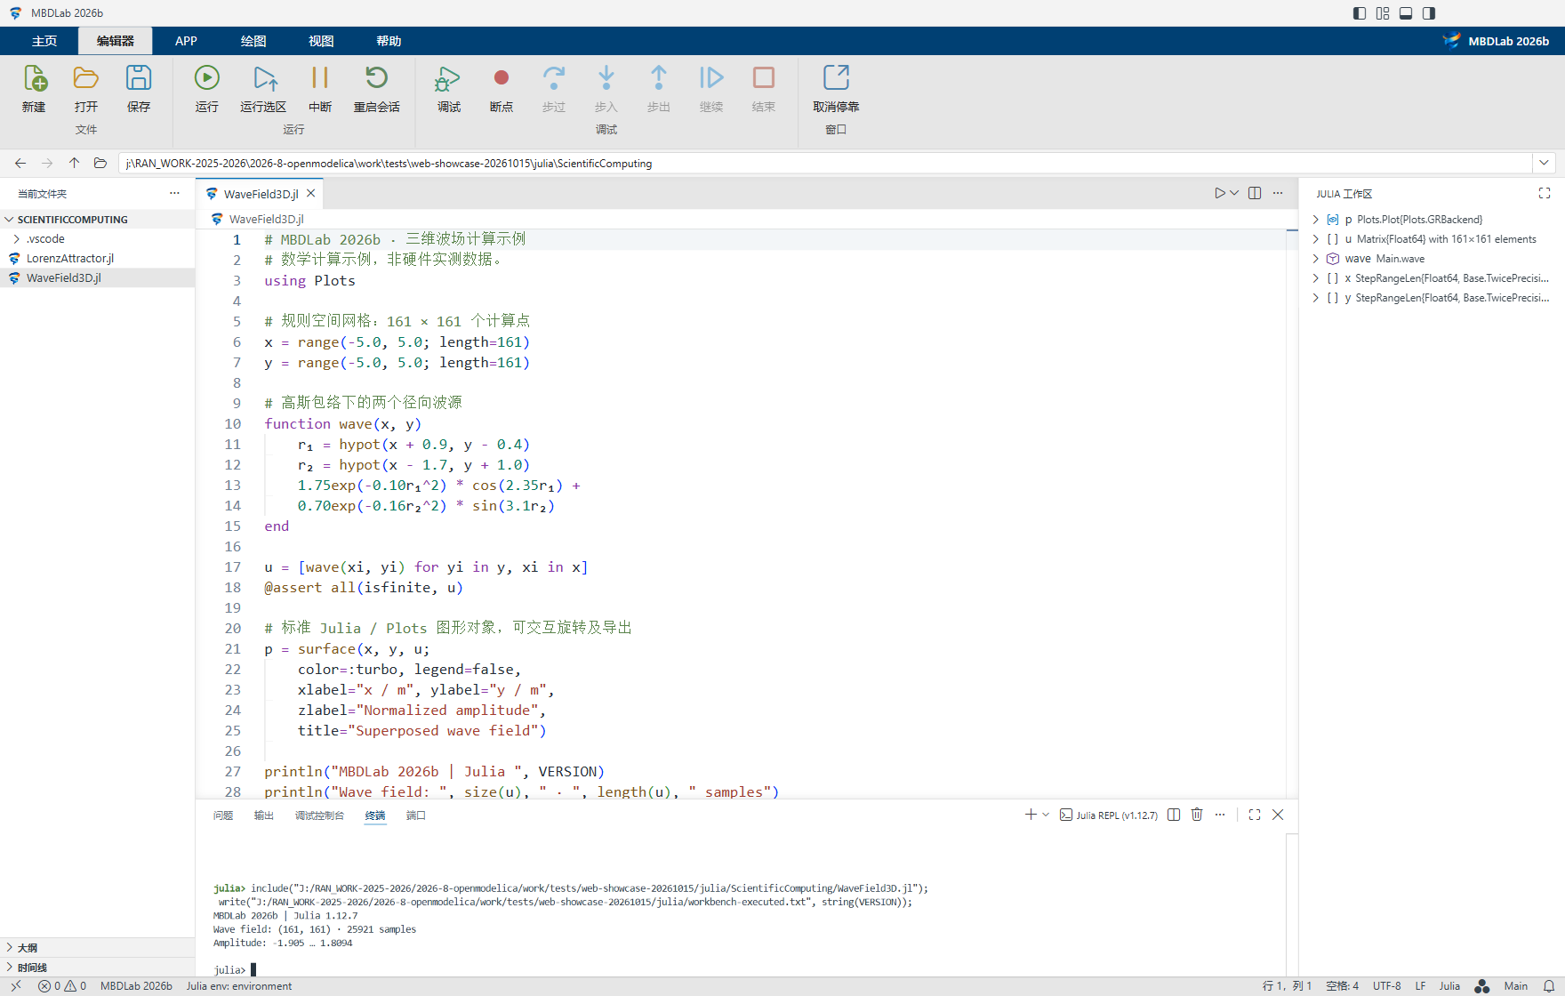Screen dimensions: 1565x996
Task: Open the 绘图 ribbon tab
Action: point(253,41)
